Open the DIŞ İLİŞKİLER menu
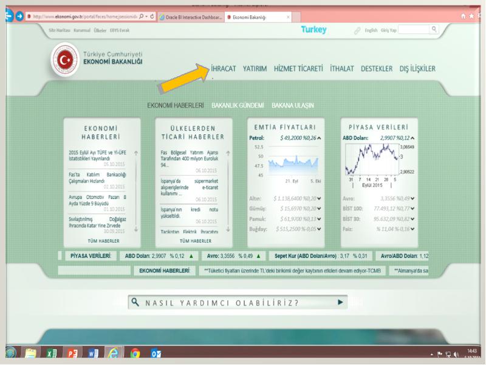The width and height of the screenshot is (486, 365). tap(417, 69)
